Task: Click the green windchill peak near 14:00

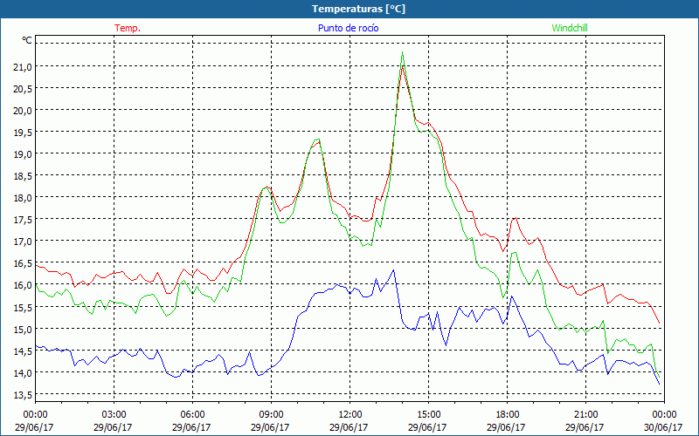Action: click(403, 52)
